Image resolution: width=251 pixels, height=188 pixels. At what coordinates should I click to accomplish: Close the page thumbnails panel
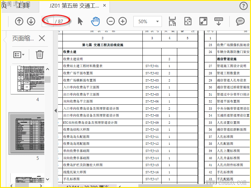tap(42, 38)
